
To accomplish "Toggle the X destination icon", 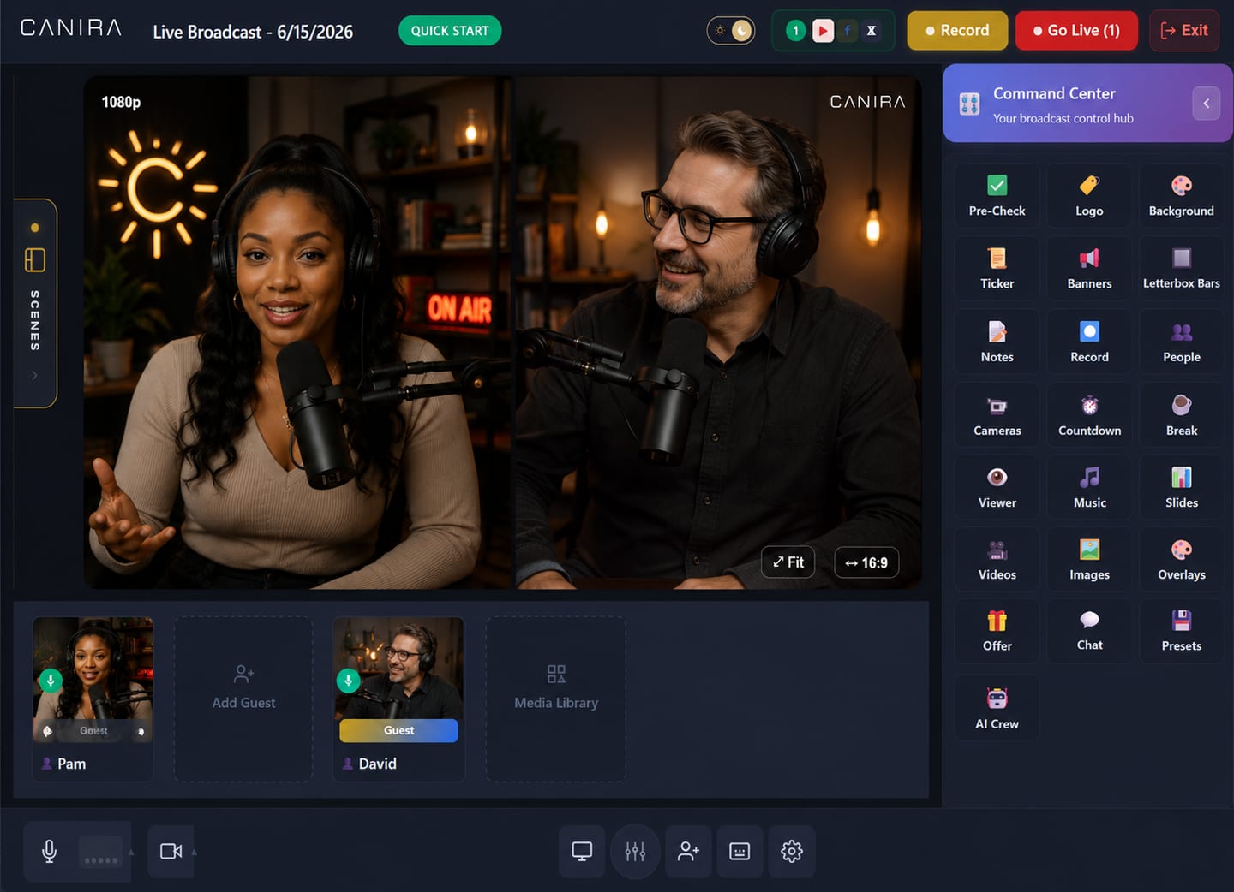I will pos(872,31).
